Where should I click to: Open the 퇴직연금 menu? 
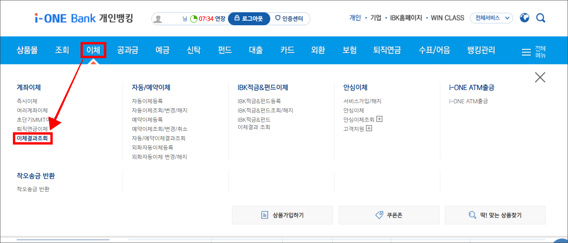[x=387, y=50]
